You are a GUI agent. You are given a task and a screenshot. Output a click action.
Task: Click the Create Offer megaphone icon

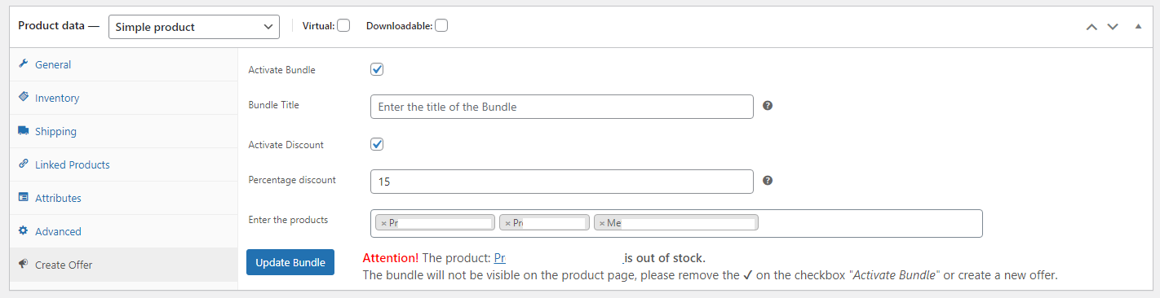(23, 265)
